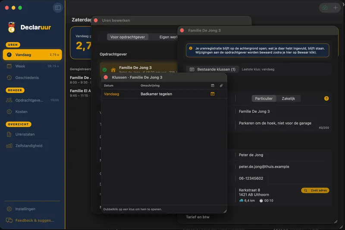Click the Laatste klus: vandaag label
This screenshot has width=345, height=230.
[x=258, y=69]
